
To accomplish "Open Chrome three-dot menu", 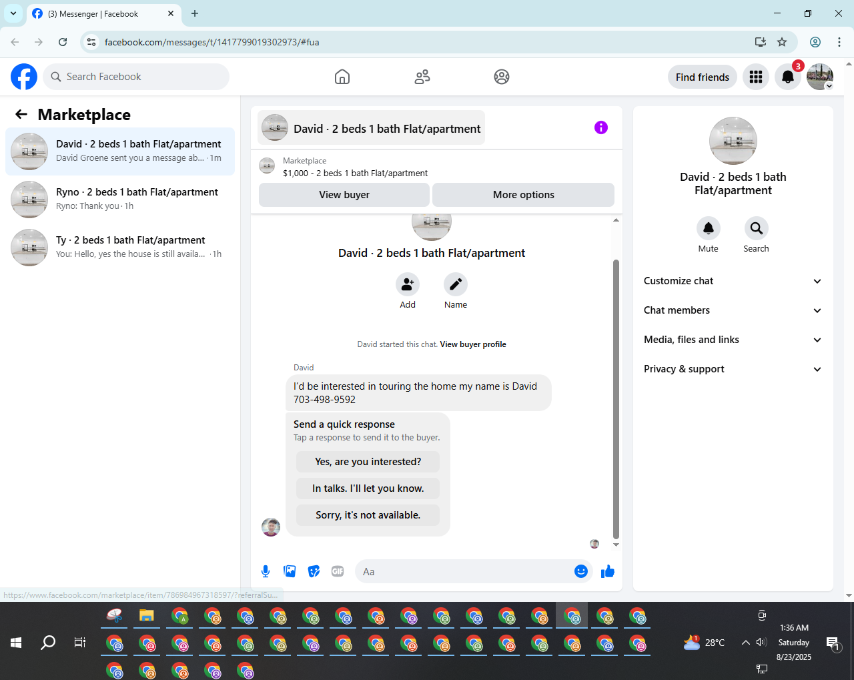I will point(839,42).
